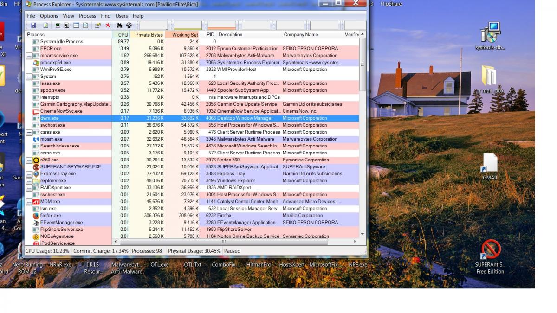Select the spoolsv.exe process row

pyautogui.click(x=192, y=90)
